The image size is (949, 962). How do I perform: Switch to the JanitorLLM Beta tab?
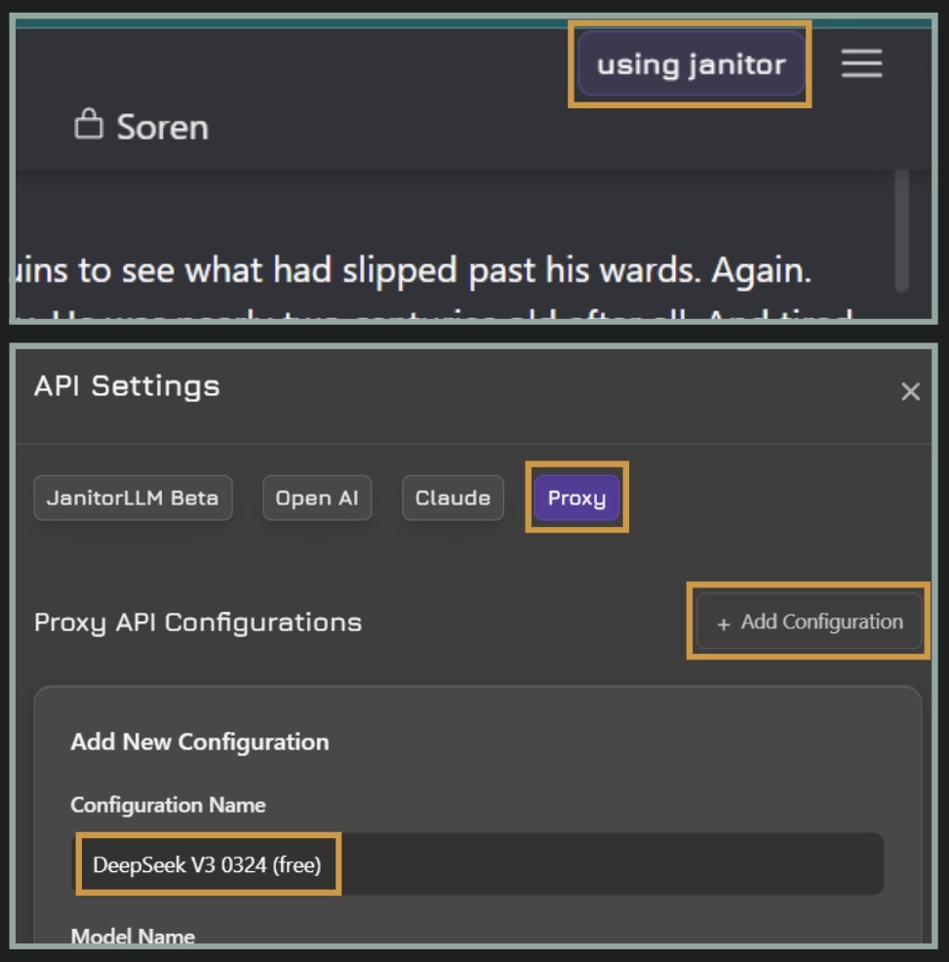133,498
